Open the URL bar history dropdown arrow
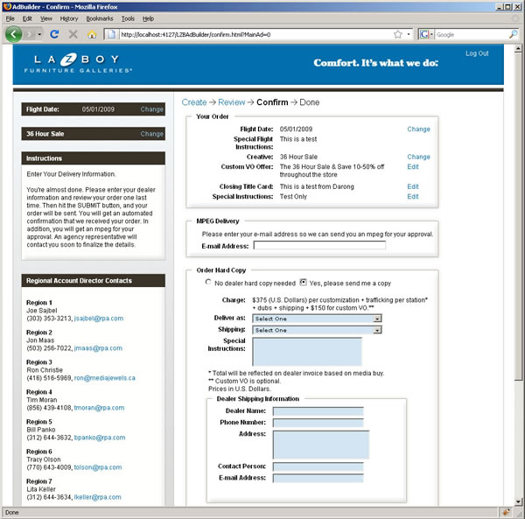The width and height of the screenshot is (525, 519). click(409, 34)
